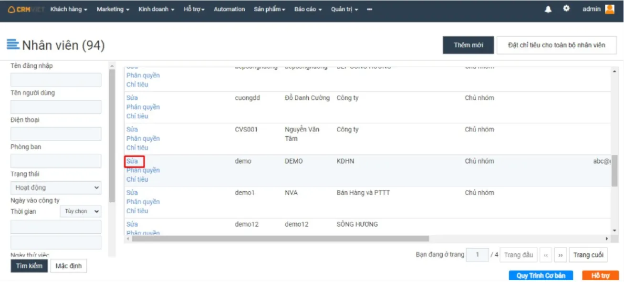The height and width of the screenshot is (282, 624).
Task: Focus the Điện thoại field
Action: tap(56, 134)
